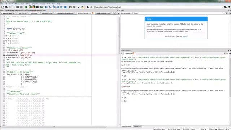The image size is (231, 130).
Task: Toggle fullscreen mode icon
Action: [x=74, y=7]
